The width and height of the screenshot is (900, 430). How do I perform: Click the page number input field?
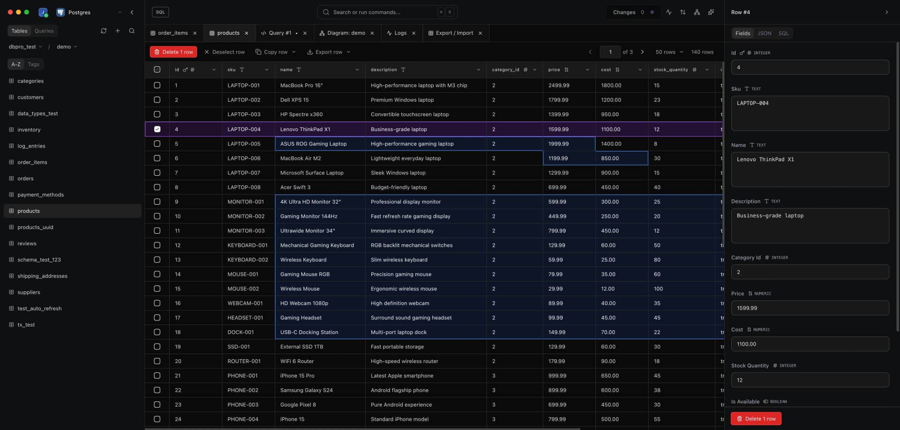tap(610, 52)
